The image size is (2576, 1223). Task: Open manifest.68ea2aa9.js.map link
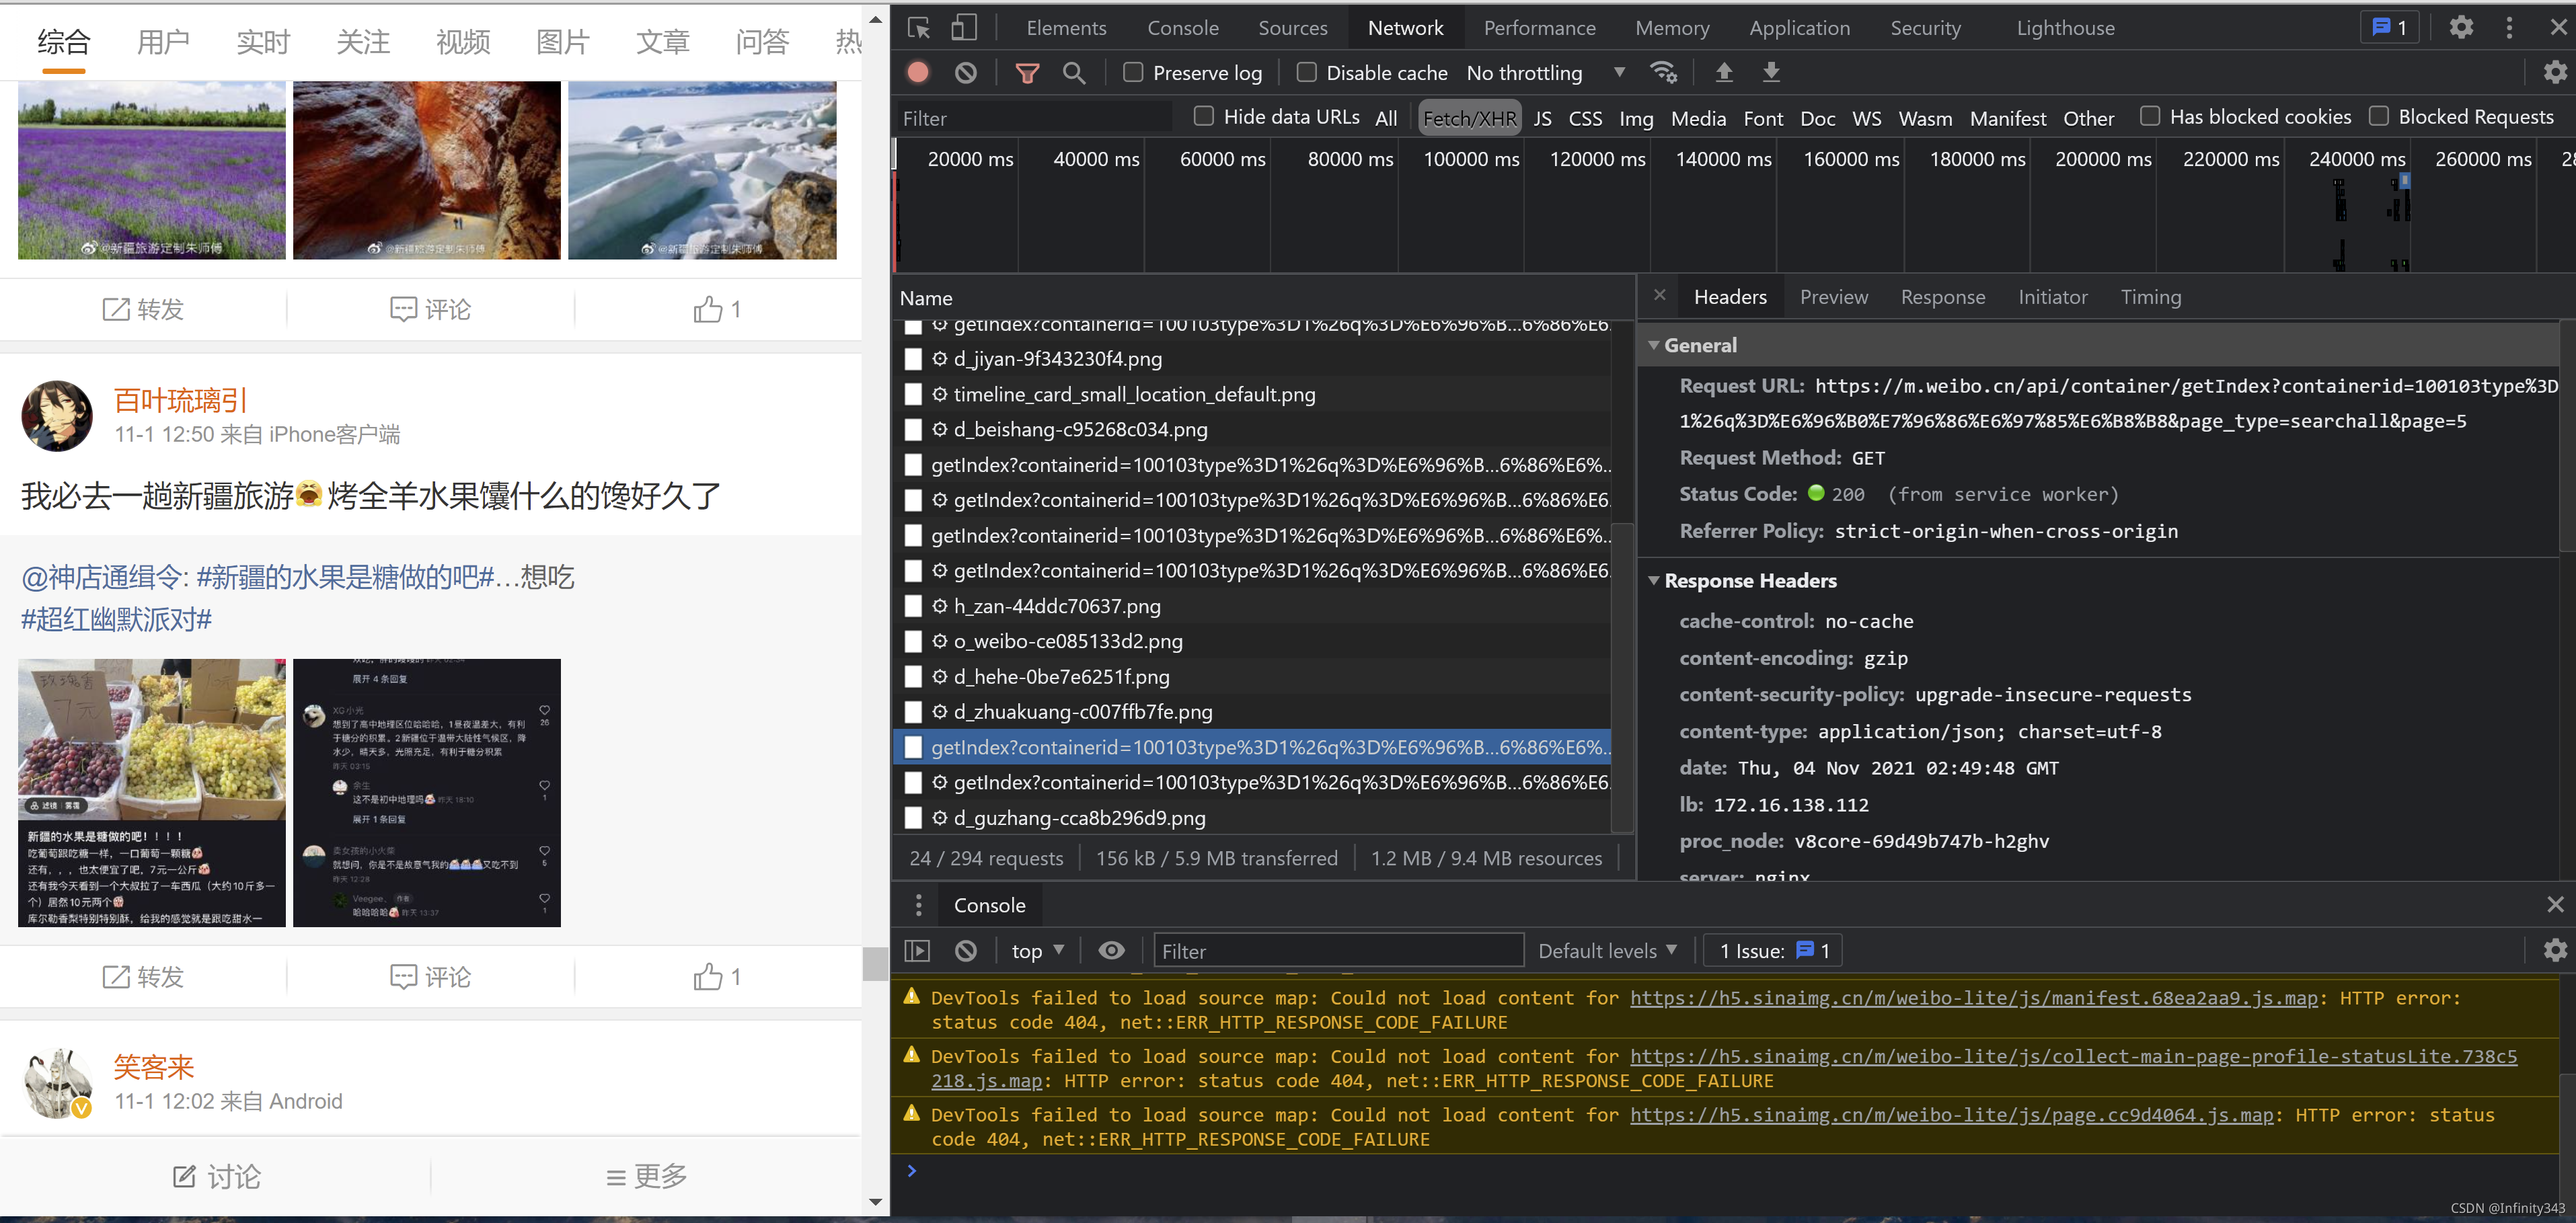[1973, 998]
